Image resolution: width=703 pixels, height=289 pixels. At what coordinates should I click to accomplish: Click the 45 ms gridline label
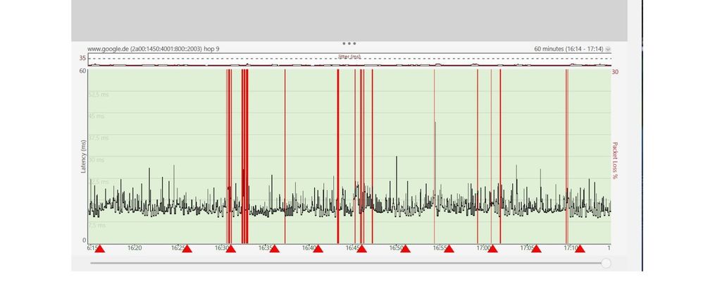[96, 116]
